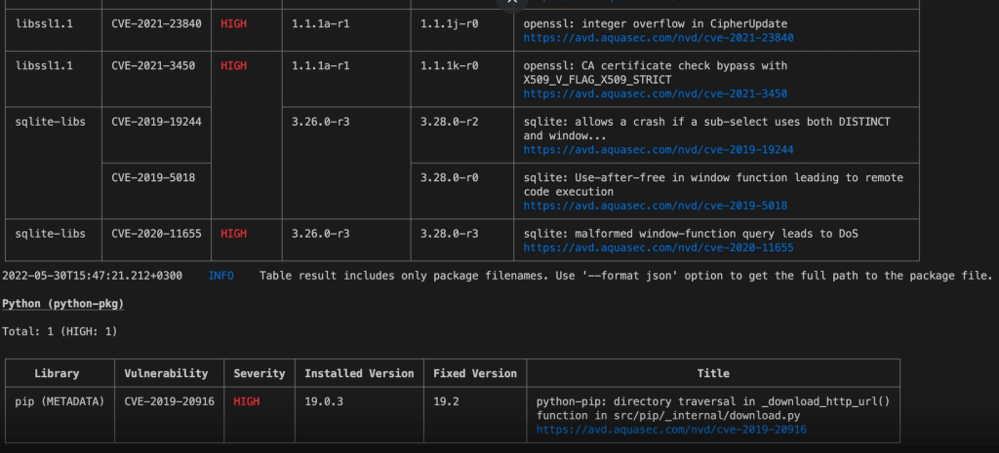Select installed version 19.0.3
999x453 pixels.
click(324, 402)
